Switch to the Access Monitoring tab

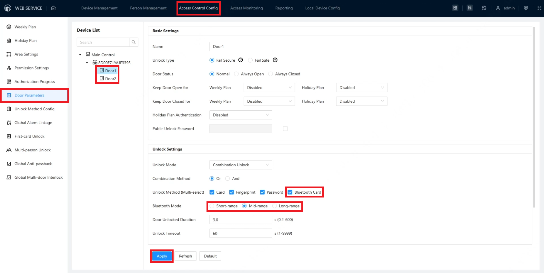tap(246, 8)
